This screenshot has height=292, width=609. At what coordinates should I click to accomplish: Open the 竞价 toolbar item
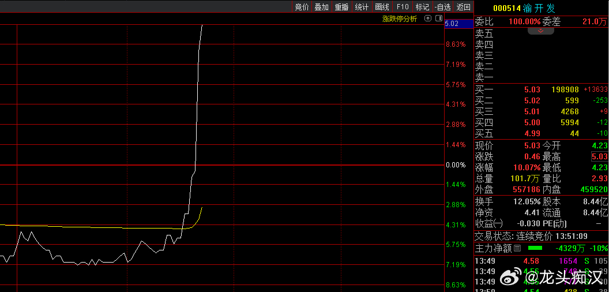tap(302, 7)
